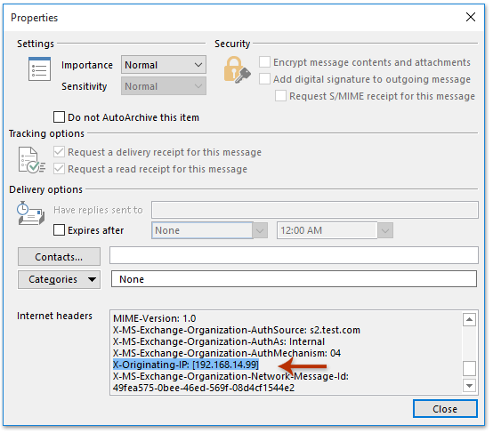This screenshot has height=433, width=493.
Task: Enable Do not AutoArchive this item
Action: tap(59, 117)
